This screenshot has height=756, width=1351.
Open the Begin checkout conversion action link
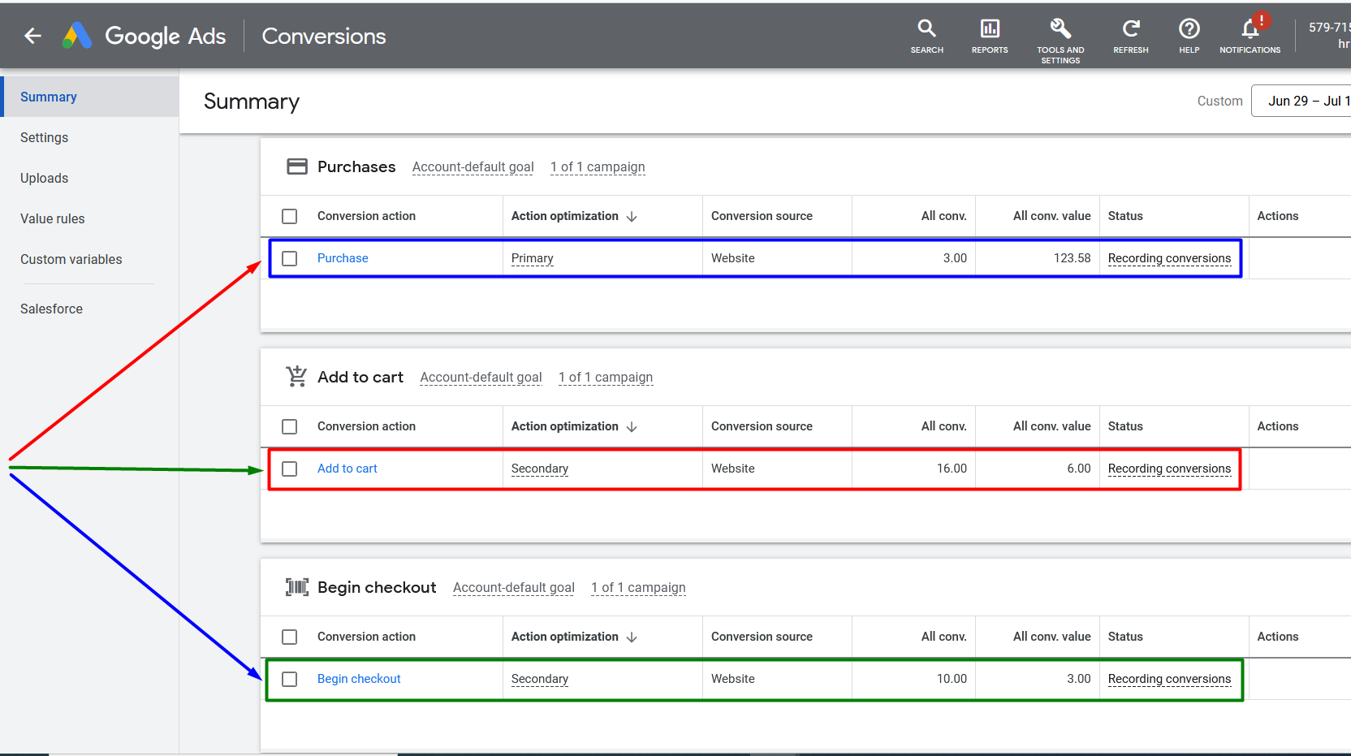(x=359, y=679)
